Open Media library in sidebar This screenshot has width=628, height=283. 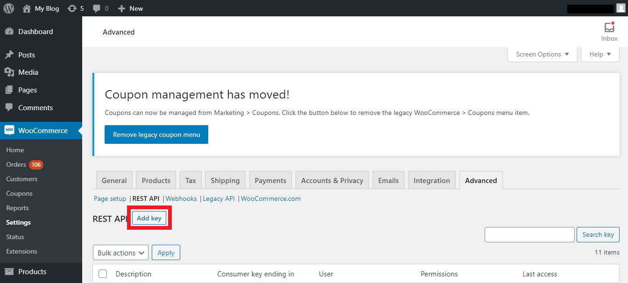point(28,72)
